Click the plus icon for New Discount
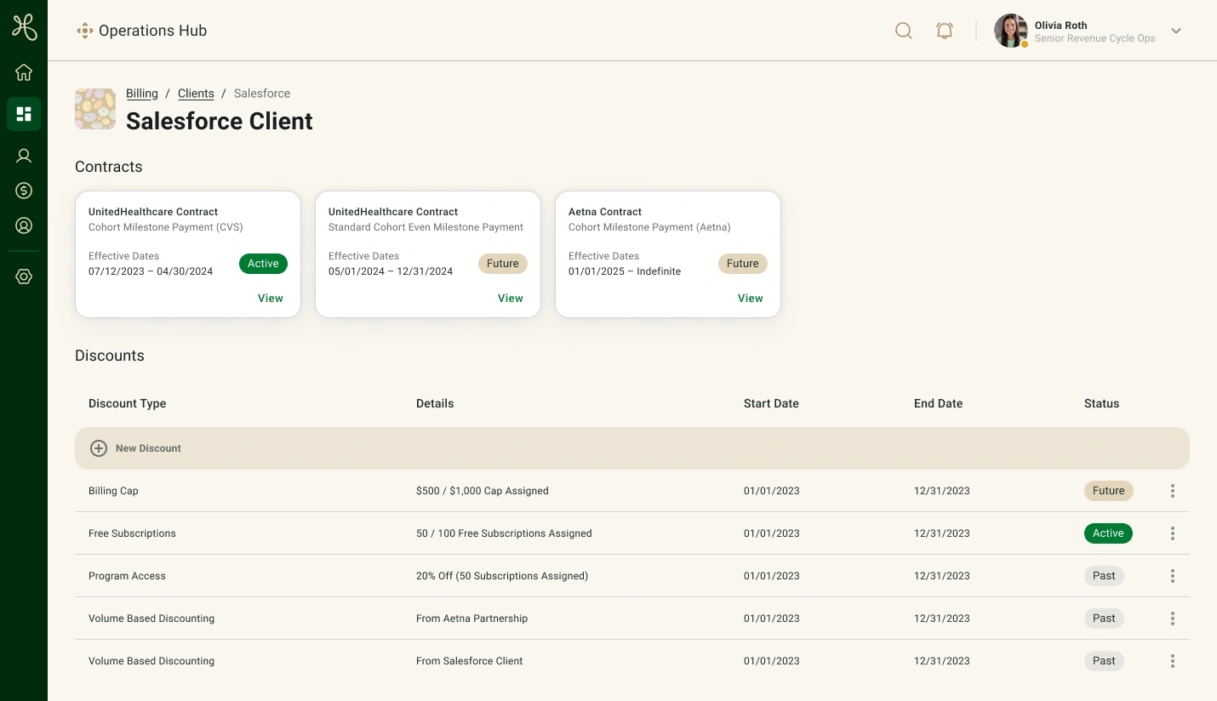The image size is (1217, 701). coord(99,448)
